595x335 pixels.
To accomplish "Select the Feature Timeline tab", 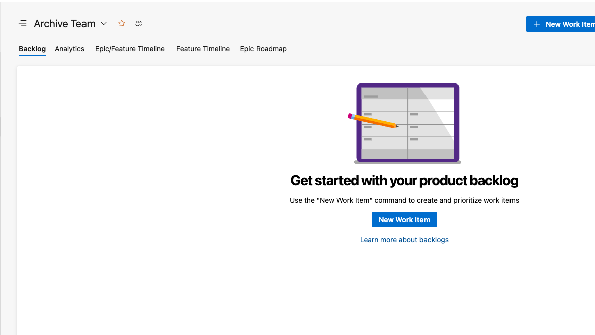I will 203,49.
